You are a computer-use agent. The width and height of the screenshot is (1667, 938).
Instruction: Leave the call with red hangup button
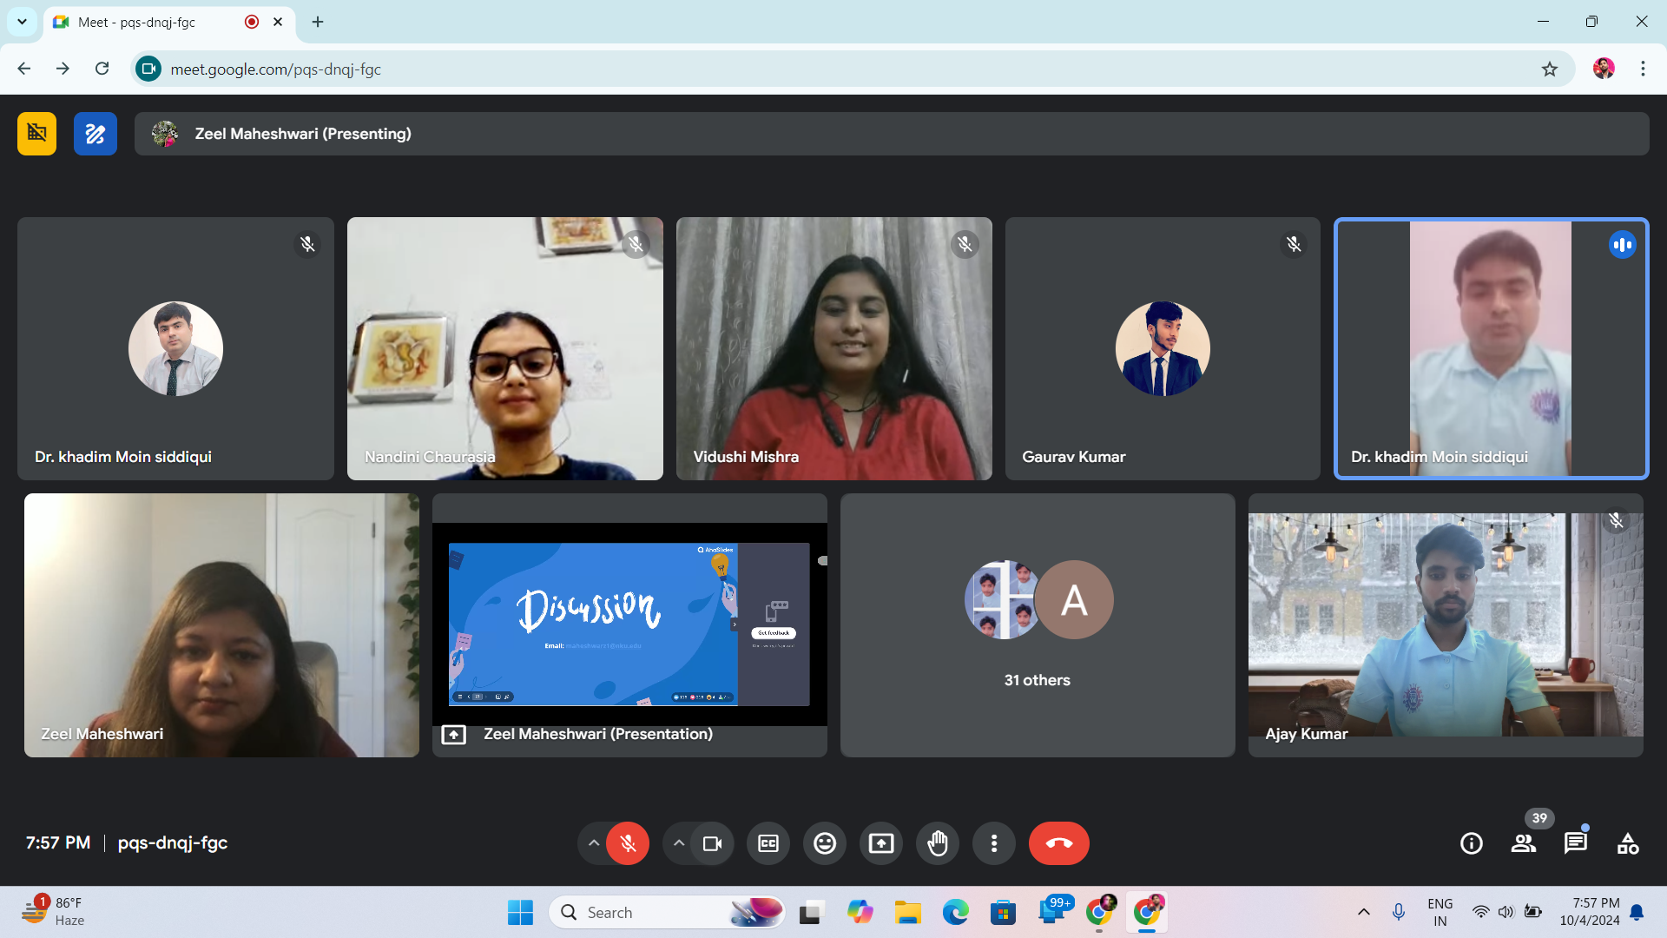1058,843
